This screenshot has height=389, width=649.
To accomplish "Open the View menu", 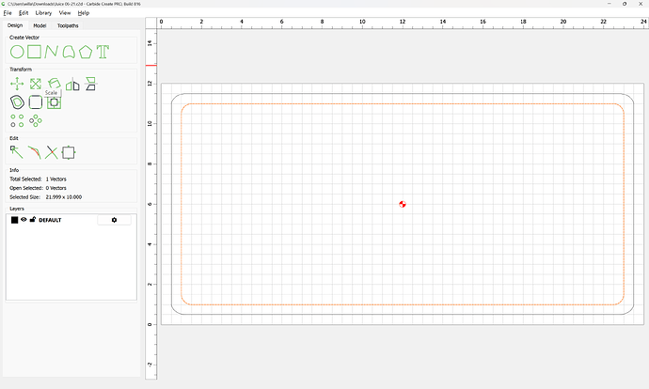I will pos(65,13).
